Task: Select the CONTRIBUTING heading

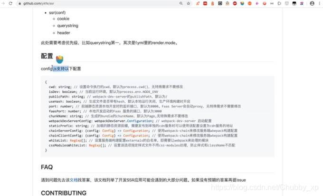Action: point(64,193)
